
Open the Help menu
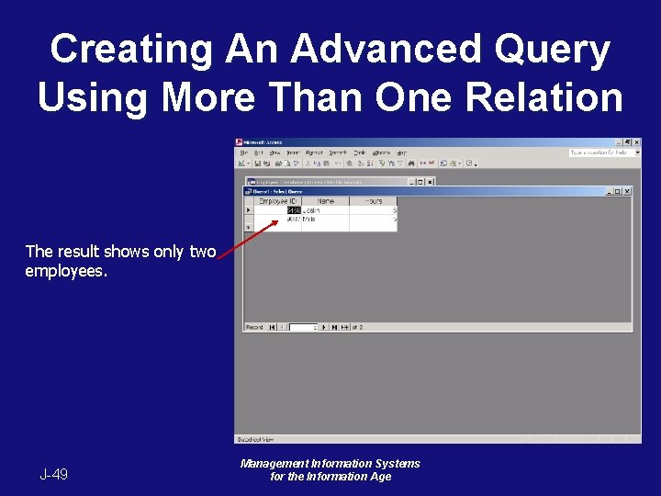point(402,152)
